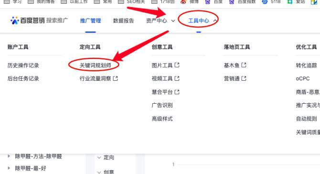Click the 百度指数 bookmark icon
The image size is (320, 174).
pos(232,2)
